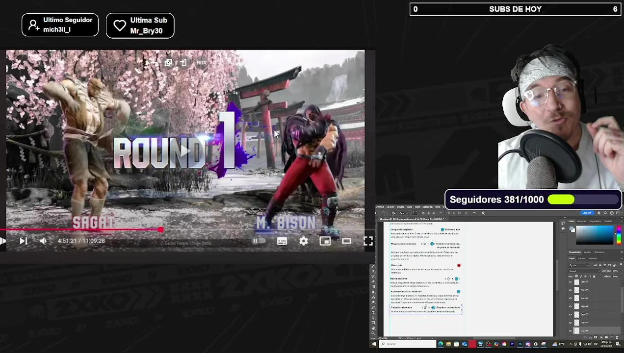Screen dimensions: 624x353
Task: Toggle visibility of the third layer in list
Action: tap(571, 298)
